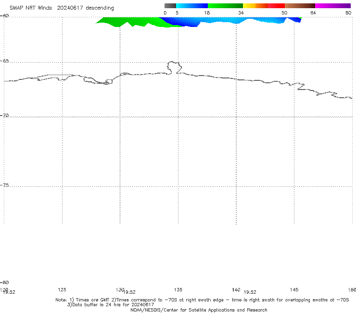This screenshot has height=313, width=356.
Task: Click the colorbar label '34'
Action: 241,13
